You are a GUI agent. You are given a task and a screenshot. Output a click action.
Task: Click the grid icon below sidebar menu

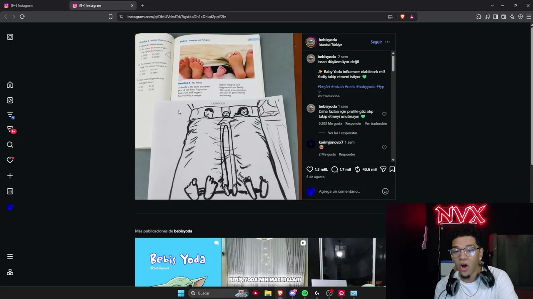[10, 272]
